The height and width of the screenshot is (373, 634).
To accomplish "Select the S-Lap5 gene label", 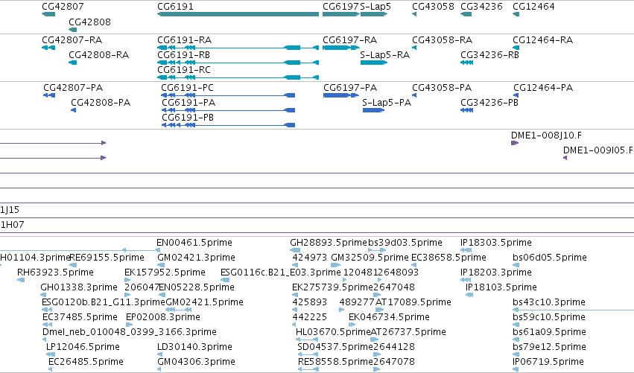I will point(375,7).
